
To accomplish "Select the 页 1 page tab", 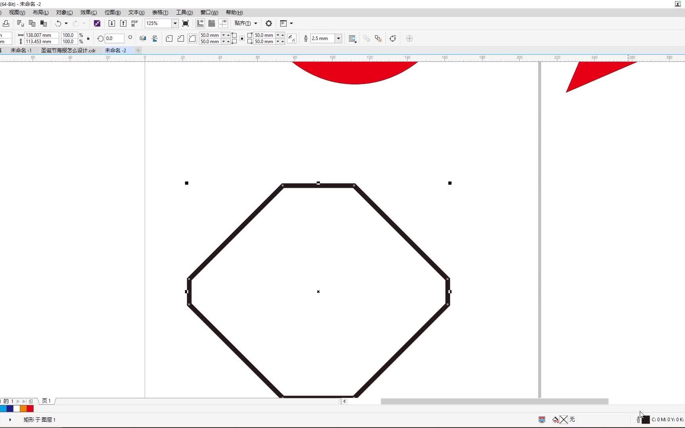I will (x=46, y=401).
